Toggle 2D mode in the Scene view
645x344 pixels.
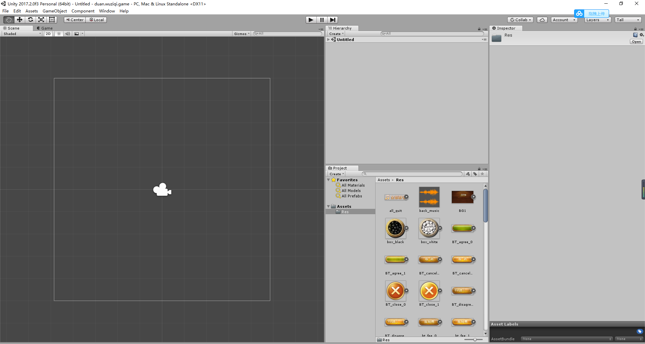coord(48,34)
